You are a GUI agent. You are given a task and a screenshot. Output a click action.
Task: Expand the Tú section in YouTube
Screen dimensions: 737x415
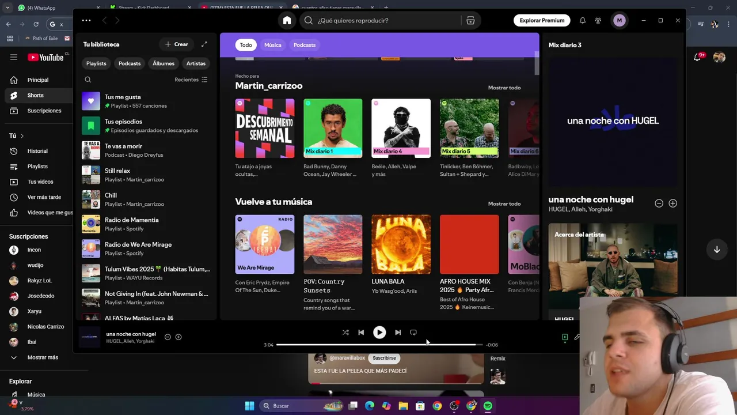coord(16,135)
